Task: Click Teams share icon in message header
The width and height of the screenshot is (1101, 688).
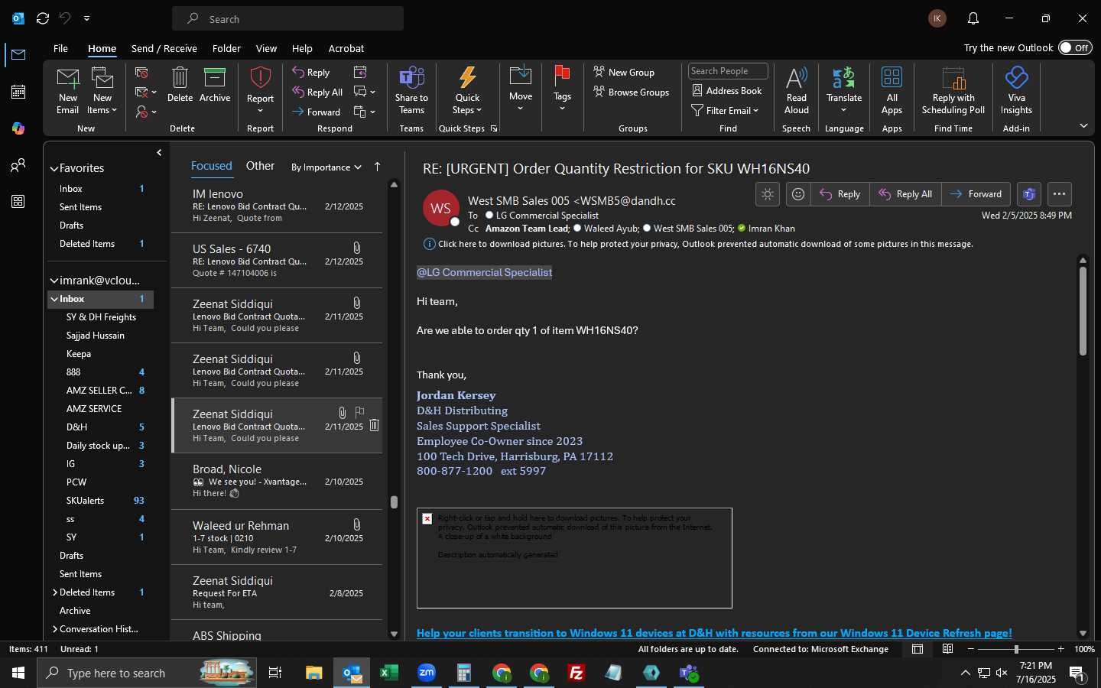Action: tap(1029, 194)
